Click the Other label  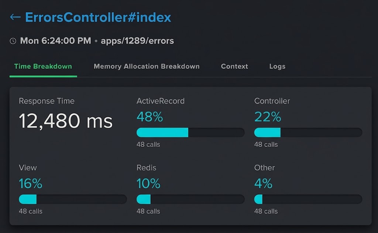[264, 168]
